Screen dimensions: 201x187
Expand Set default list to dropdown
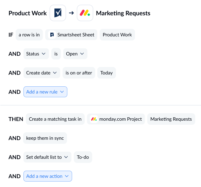47,157
